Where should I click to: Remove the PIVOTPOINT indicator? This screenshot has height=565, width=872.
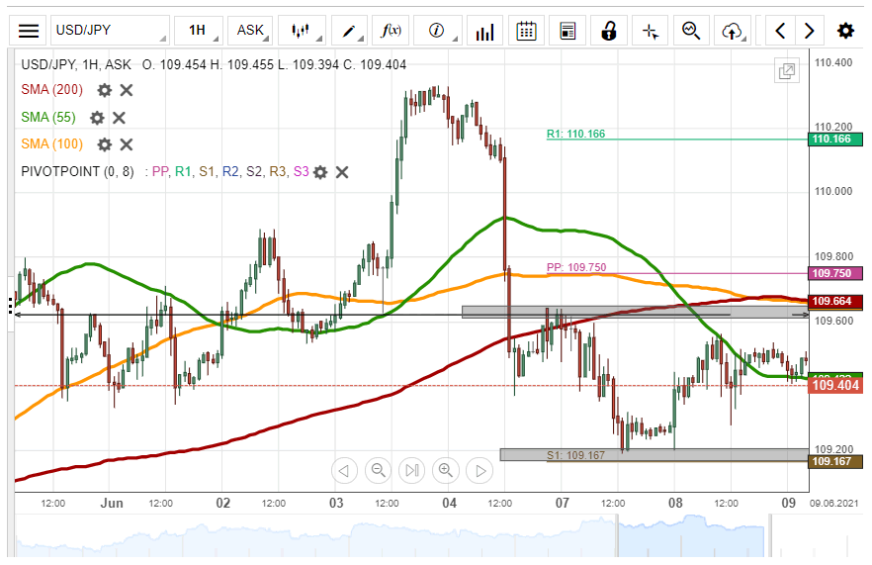342,172
